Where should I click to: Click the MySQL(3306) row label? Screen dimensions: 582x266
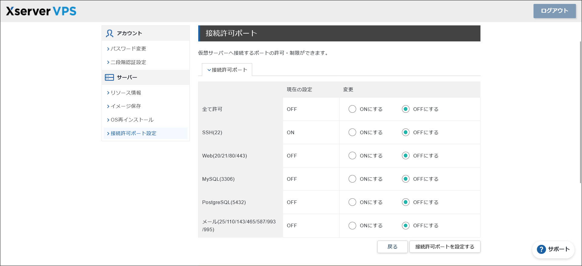click(218, 179)
